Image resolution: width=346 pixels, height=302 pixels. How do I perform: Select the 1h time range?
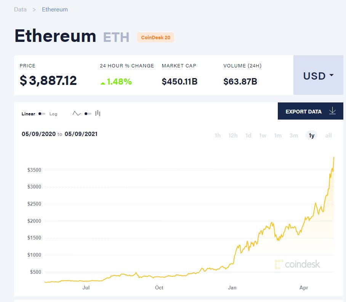(218, 136)
